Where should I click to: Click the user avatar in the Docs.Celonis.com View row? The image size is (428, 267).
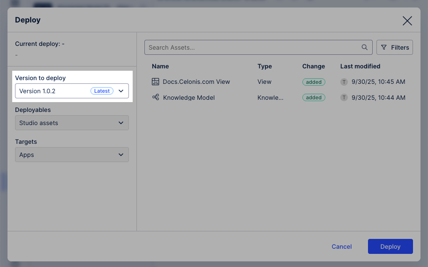[x=344, y=82]
